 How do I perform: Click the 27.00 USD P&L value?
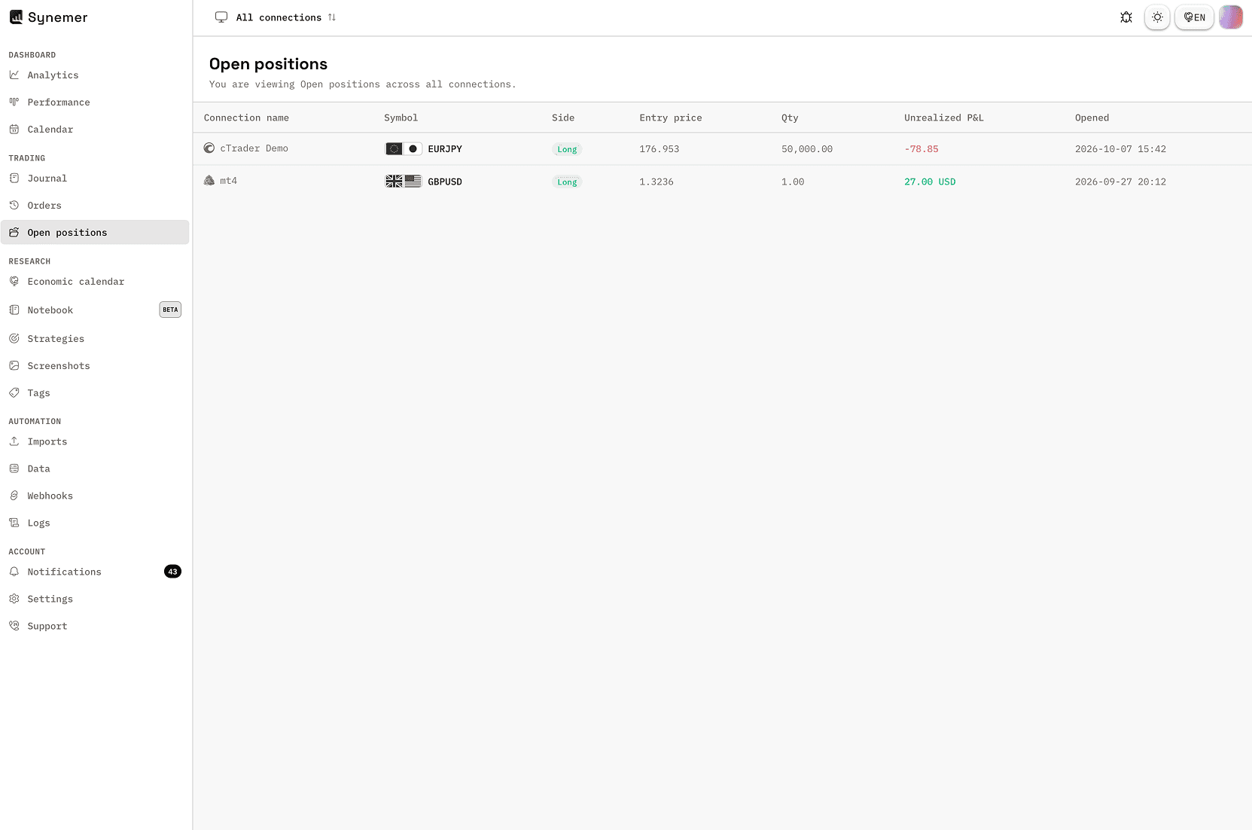coord(930,182)
